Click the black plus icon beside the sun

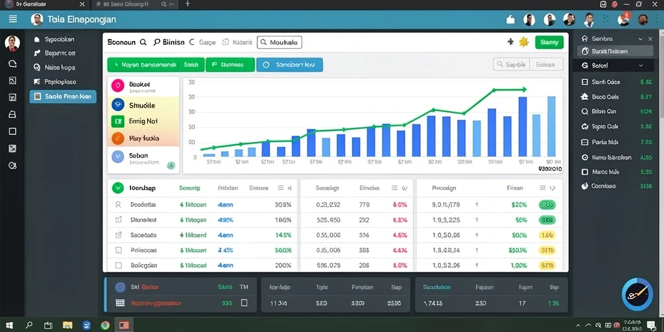click(x=510, y=42)
